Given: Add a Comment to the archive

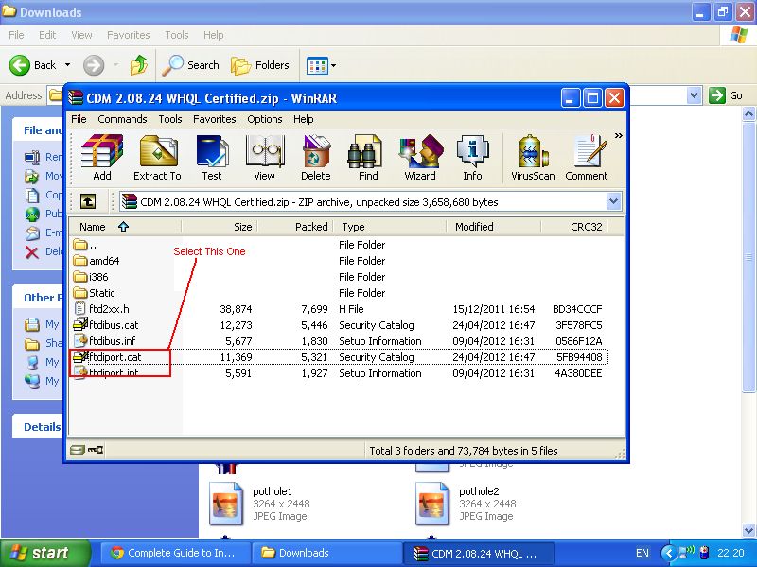Looking at the screenshot, I should coord(586,158).
